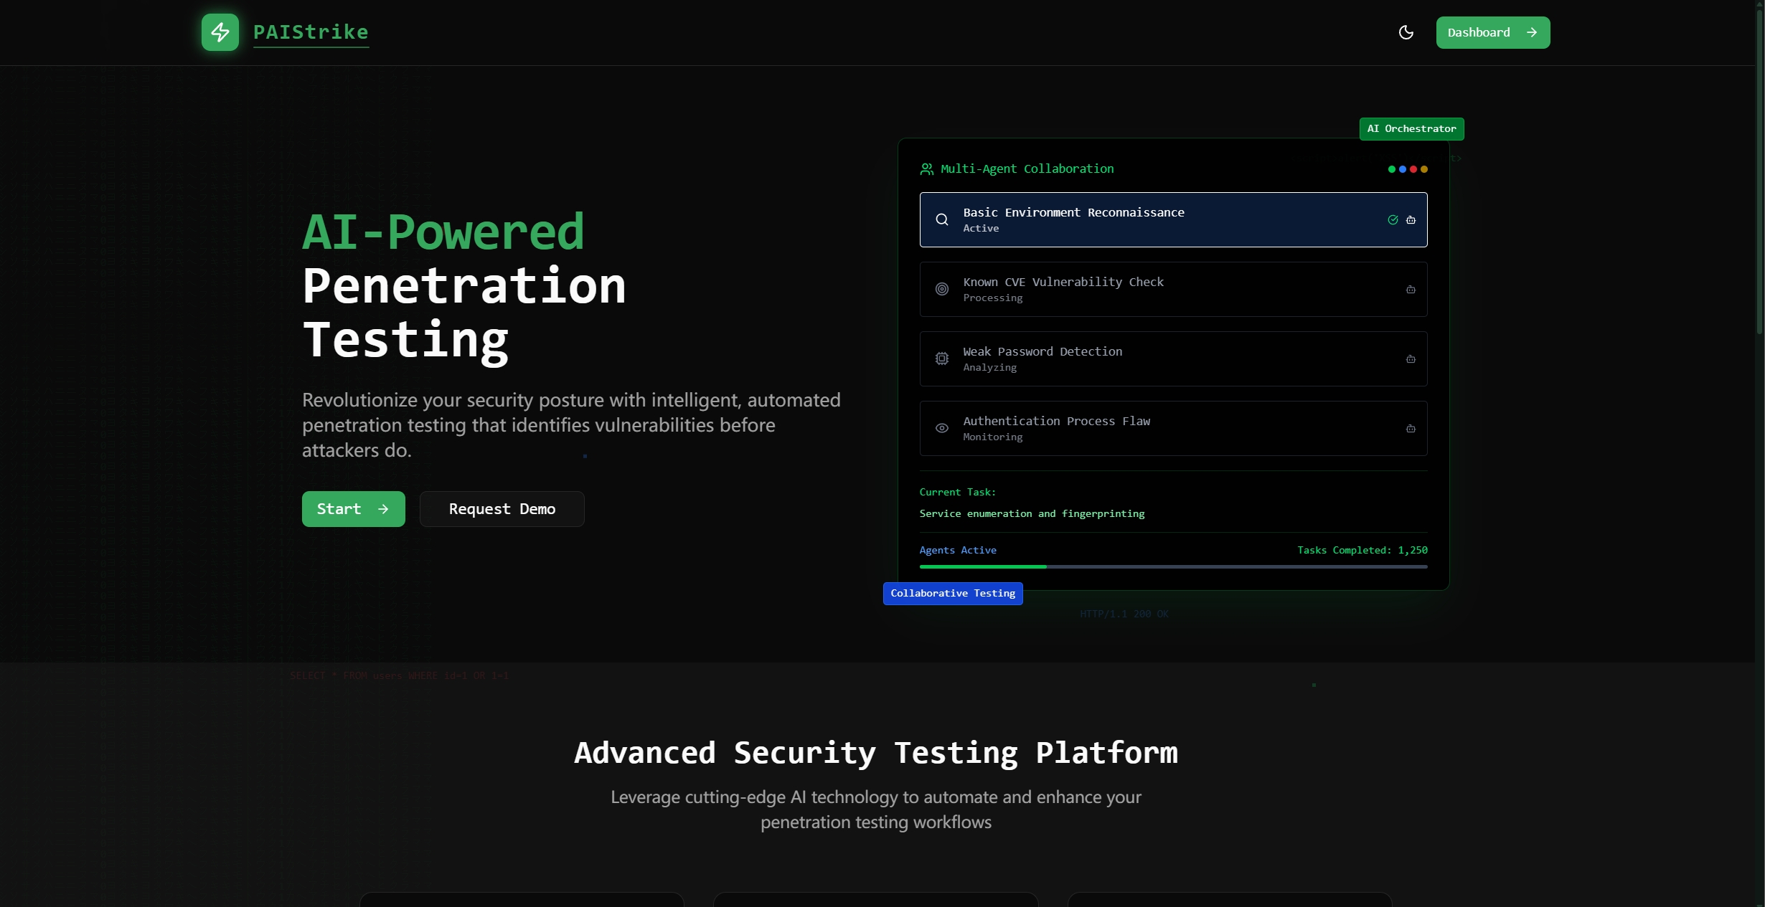The height and width of the screenshot is (907, 1765).
Task: Click the bot icon on Basic Environment Reconnaissance row
Action: click(x=1411, y=220)
